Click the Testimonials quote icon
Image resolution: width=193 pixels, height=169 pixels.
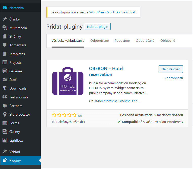coord(5,97)
